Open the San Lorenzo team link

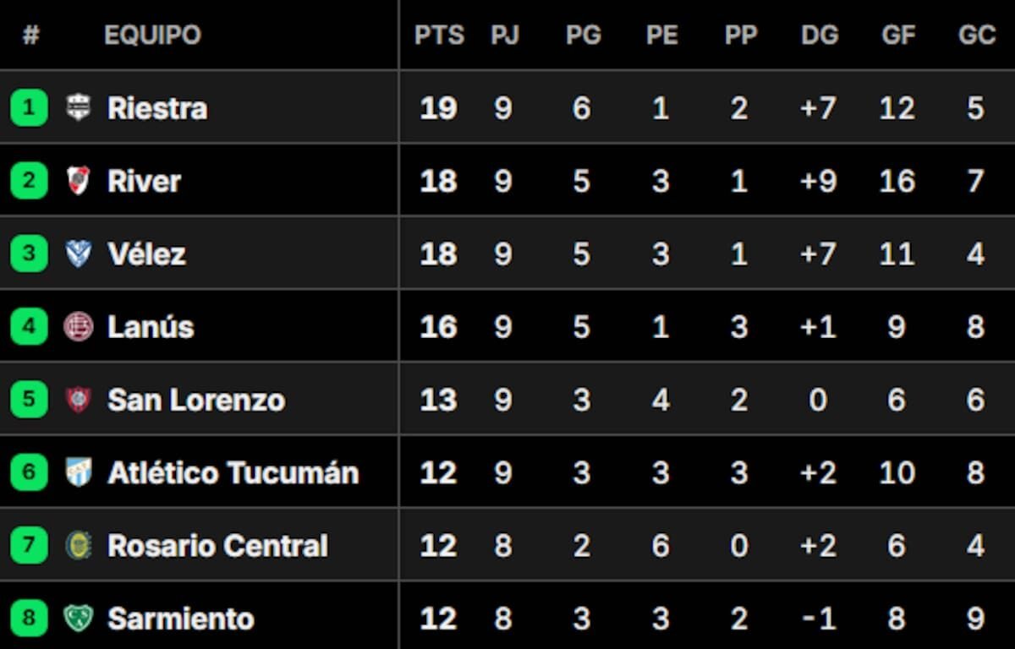(x=196, y=400)
